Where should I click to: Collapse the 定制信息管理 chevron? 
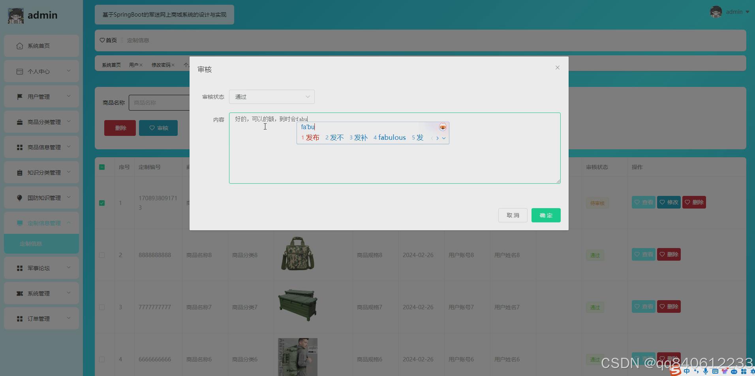coord(69,223)
